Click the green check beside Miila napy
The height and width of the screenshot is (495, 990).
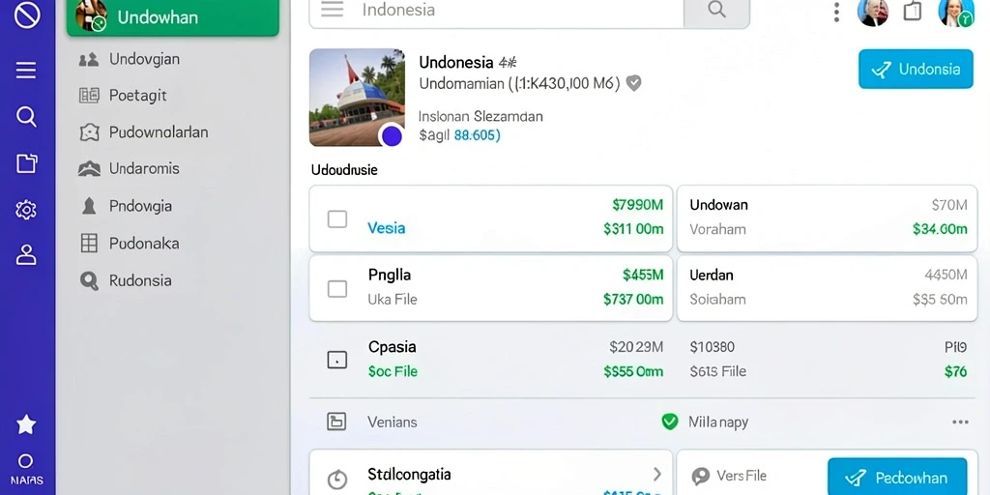(x=669, y=422)
